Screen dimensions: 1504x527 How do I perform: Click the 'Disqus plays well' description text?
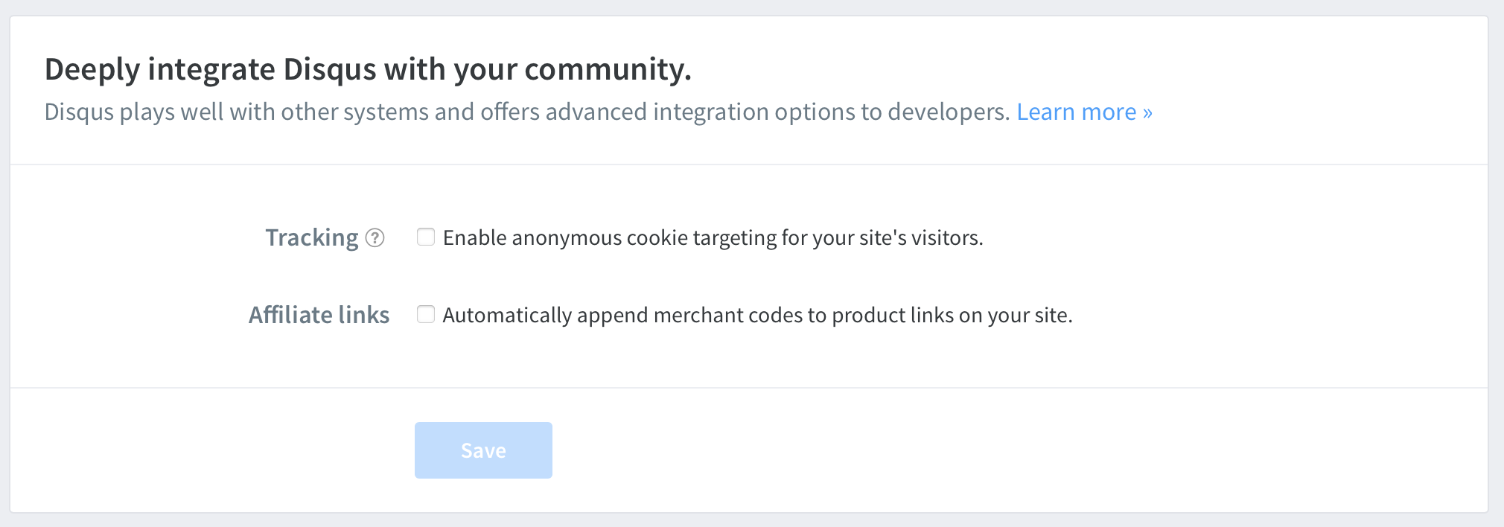point(526,112)
